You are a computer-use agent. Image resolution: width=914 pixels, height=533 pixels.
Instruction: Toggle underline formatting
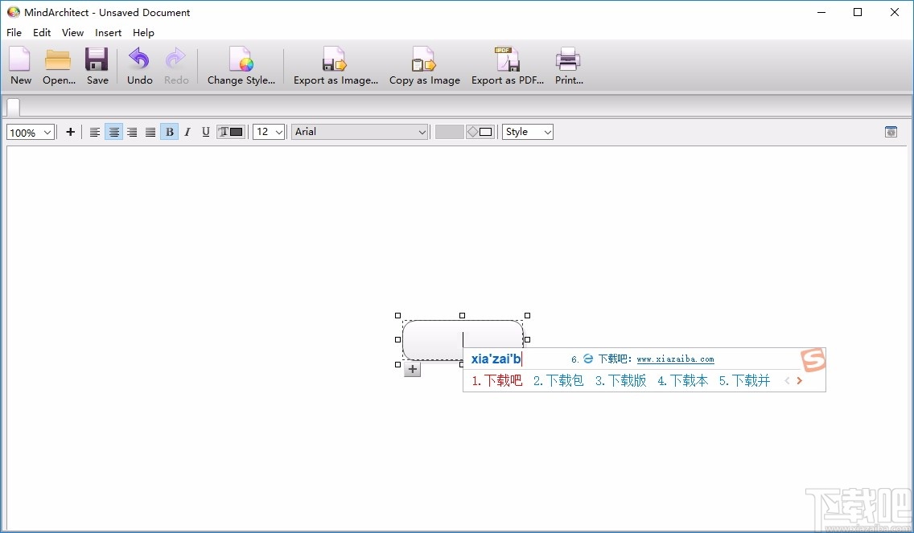tap(205, 132)
